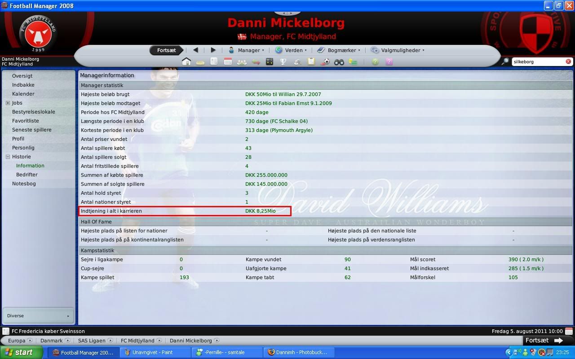Go forward with the right arrow

tap(213, 50)
